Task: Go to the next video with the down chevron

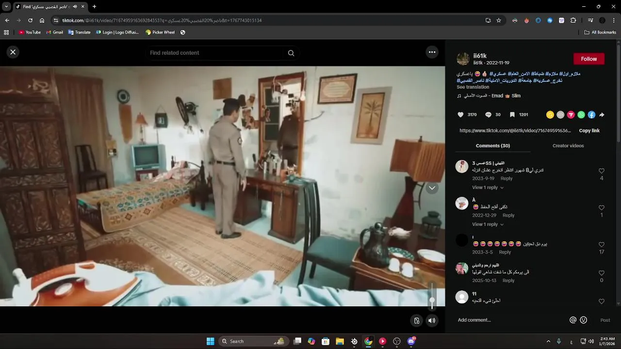Action: coord(432,188)
